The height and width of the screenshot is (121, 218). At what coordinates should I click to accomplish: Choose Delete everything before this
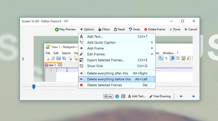pyautogui.click(x=117, y=79)
